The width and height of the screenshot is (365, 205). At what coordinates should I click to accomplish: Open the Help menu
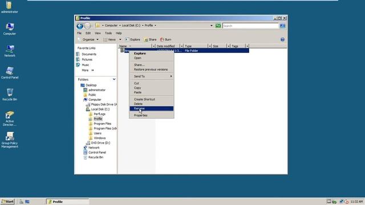click(119, 33)
